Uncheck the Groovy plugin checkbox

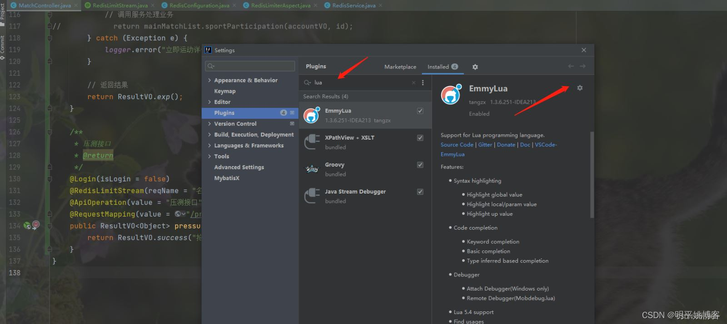420,164
